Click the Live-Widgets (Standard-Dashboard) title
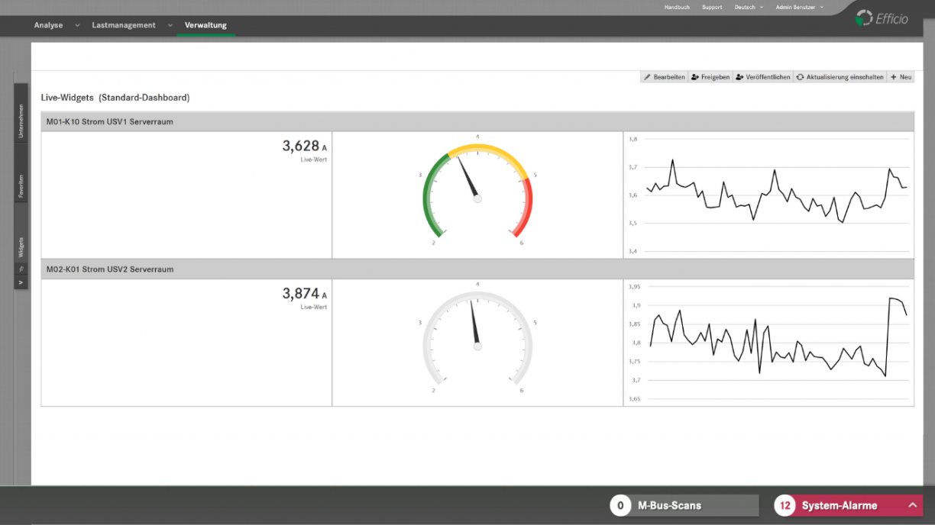The image size is (935, 525). (115, 98)
